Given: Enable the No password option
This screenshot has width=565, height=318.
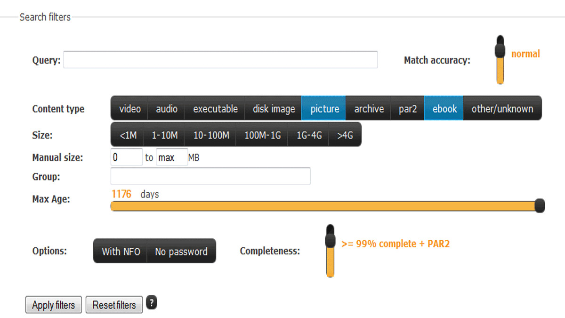Looking at the screenshot, I should coord(181,252).
